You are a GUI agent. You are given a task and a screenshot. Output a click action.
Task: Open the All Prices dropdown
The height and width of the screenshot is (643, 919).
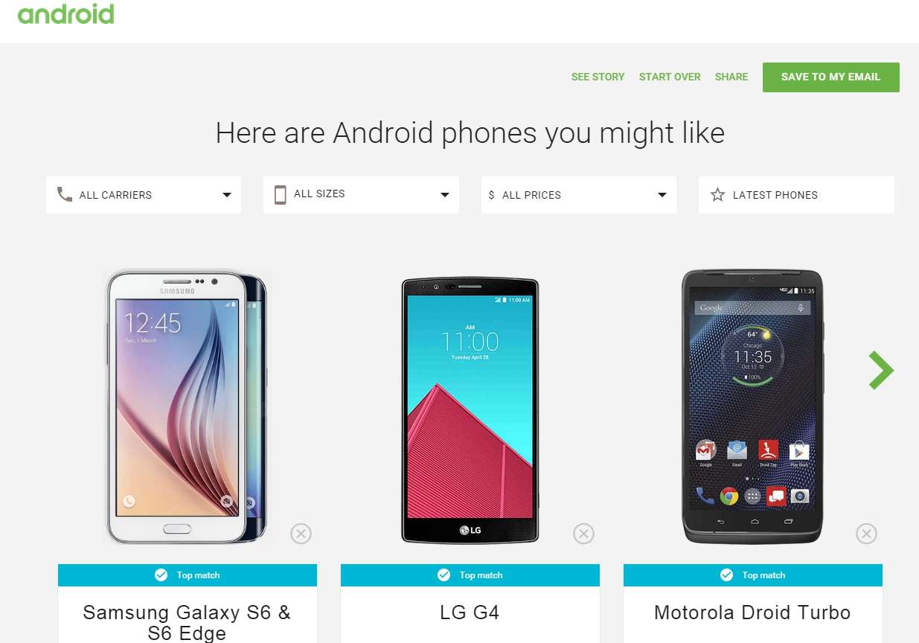click(x=579, y=195)
